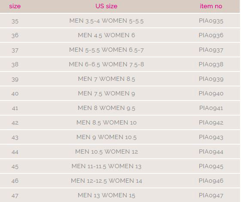Image resolution: width=241 pixels, height=202 pixels.
Task: Select the size 41 cell
Action: click(15, 108)
